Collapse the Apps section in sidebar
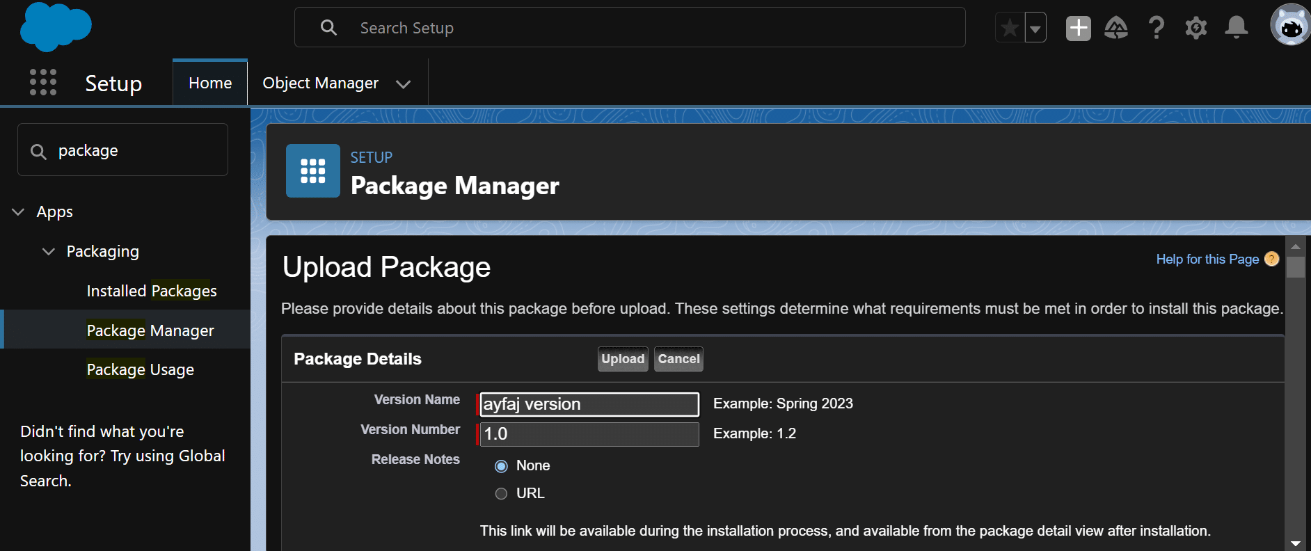1311x551 pixels. 19,212
